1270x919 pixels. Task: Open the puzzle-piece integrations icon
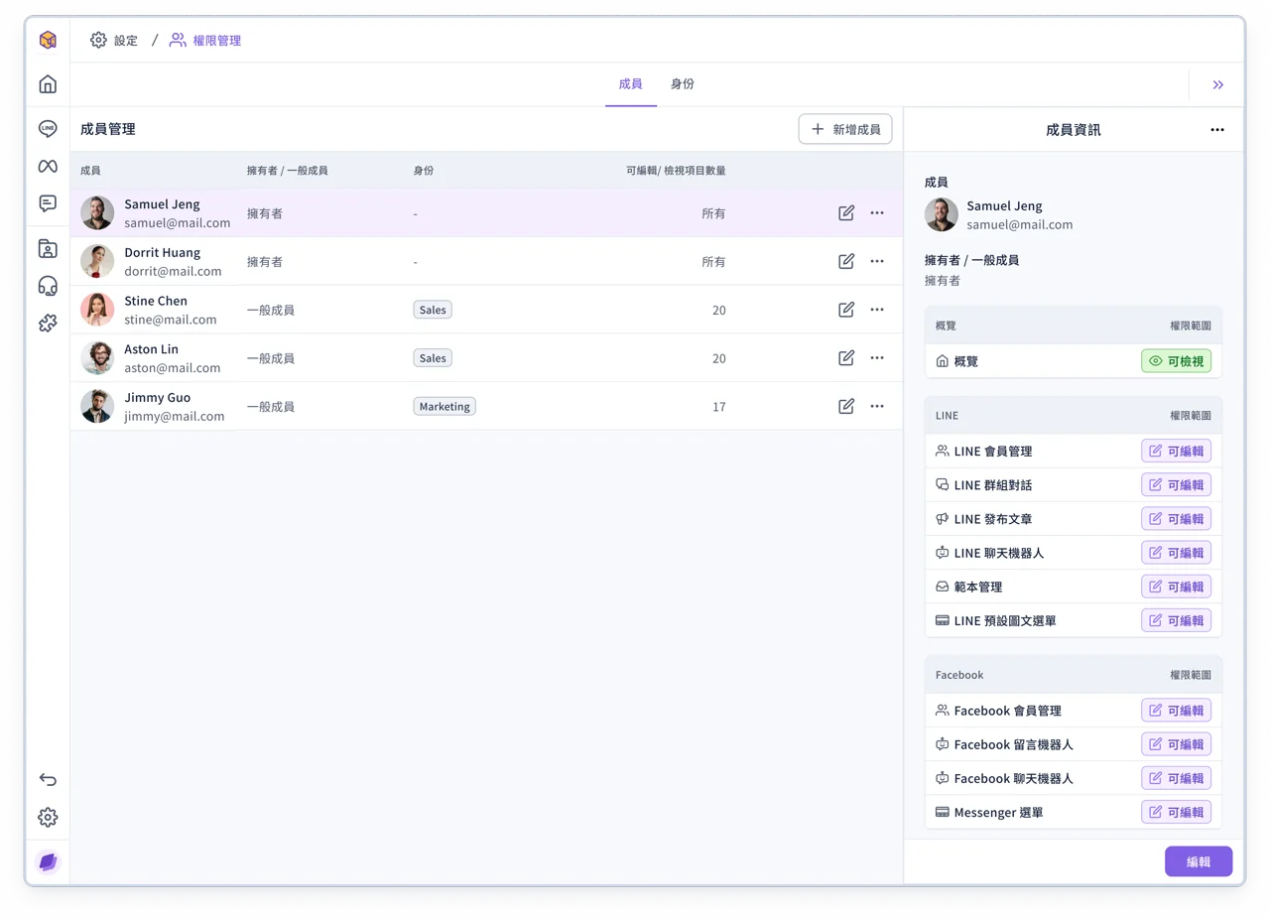click(x=48, y=323)
